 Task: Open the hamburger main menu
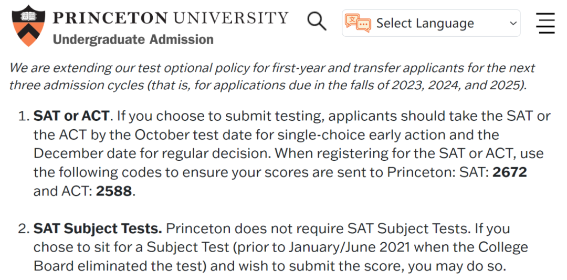545,23
